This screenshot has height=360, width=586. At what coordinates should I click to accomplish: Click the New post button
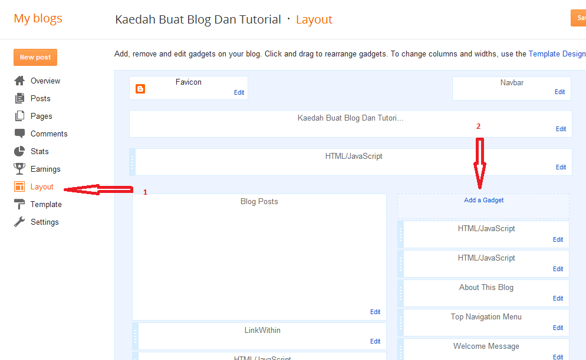pyautogui.click(x=35, y=57)
